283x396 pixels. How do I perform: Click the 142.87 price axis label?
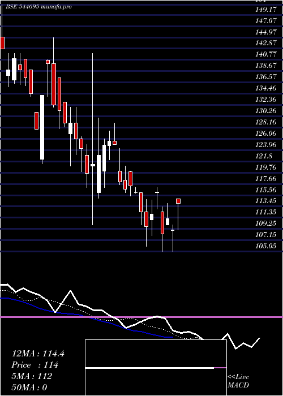coord(266,42)
